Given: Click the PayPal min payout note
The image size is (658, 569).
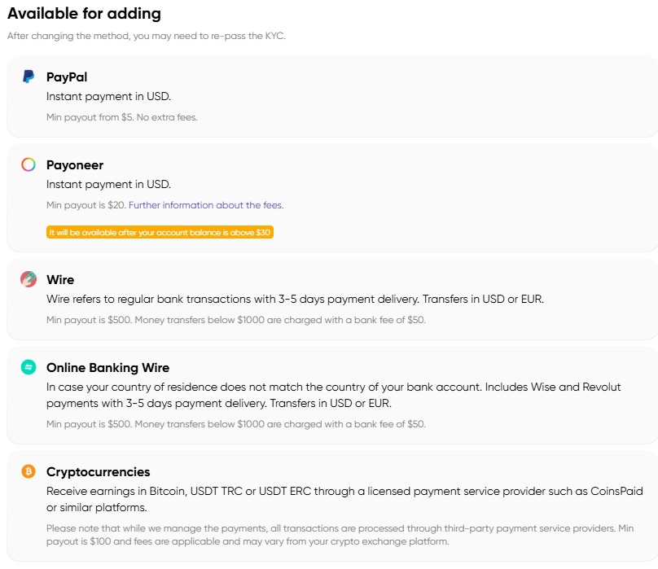Looking at the screenshot, I should [122, 117].
